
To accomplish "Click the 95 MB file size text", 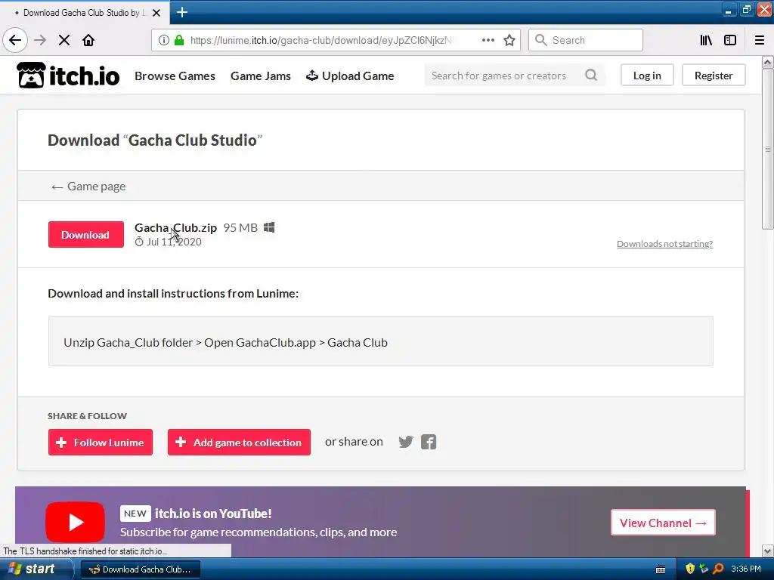I will [x=240, y=228].
